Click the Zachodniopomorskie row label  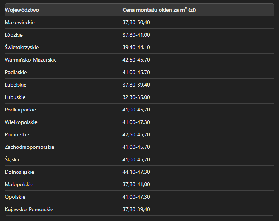pyautogui.click(x=30, y=147)
